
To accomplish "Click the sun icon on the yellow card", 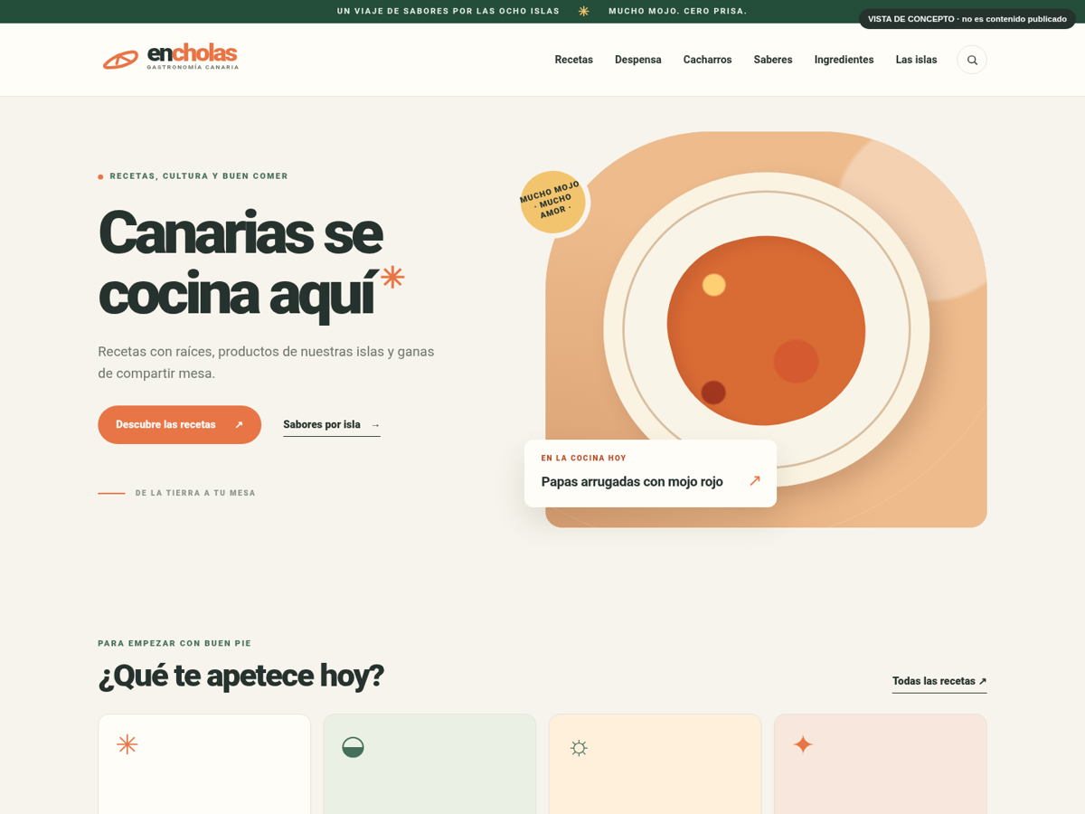I will (x=579, y=748).
